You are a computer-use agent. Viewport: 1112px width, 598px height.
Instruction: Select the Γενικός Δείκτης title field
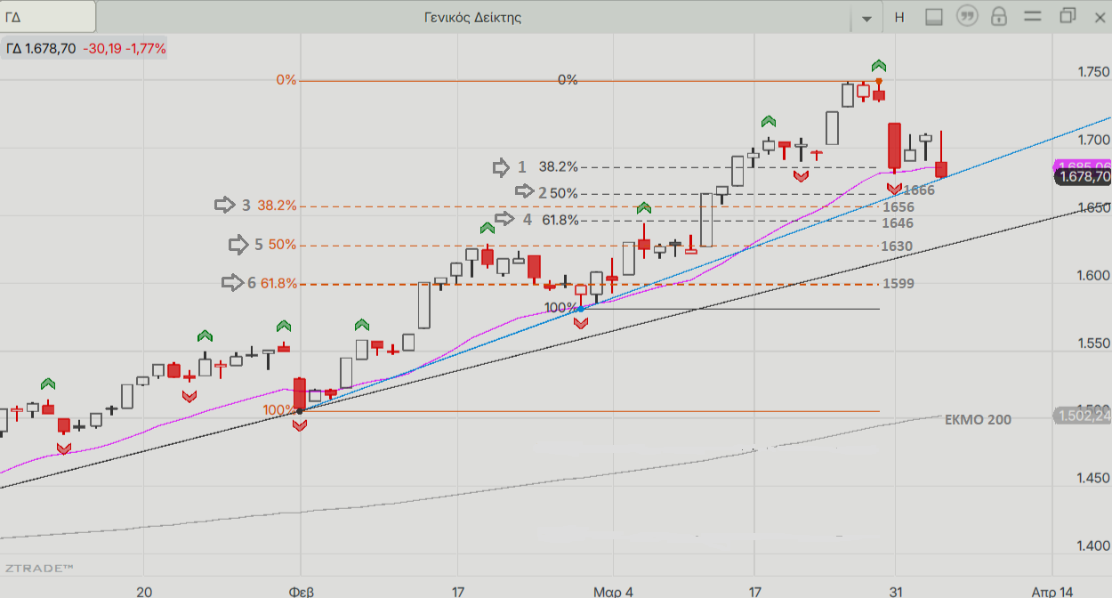click(472, 17)
